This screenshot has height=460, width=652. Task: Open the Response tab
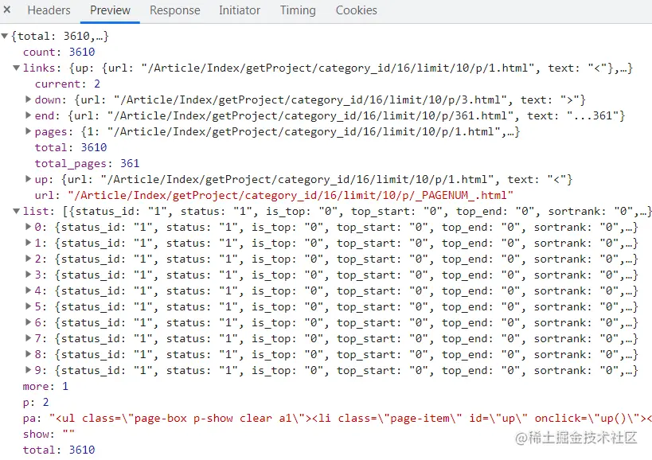pyautogui.click(x=174, y=10)
